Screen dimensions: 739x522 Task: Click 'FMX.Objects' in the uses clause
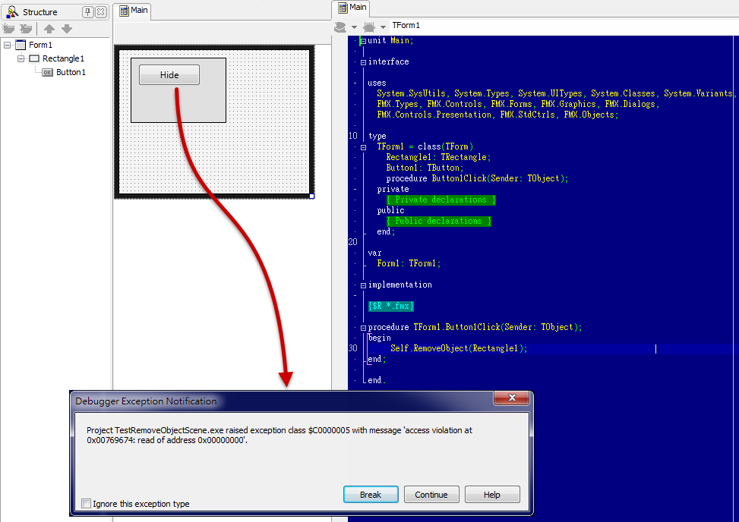tap(589, 115)
